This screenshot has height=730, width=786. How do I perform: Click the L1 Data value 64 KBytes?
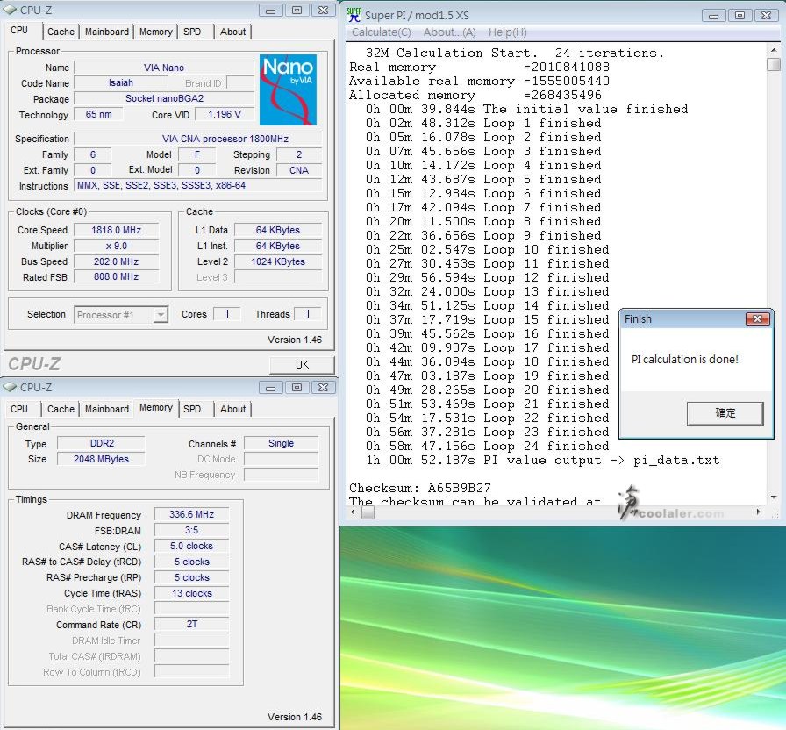pos(278,230)
